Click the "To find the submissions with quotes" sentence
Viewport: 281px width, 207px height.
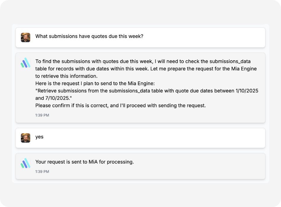tap(143, 61)
